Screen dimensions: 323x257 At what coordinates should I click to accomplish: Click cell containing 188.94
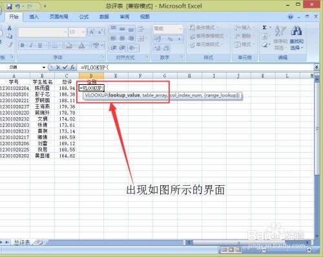67,88
